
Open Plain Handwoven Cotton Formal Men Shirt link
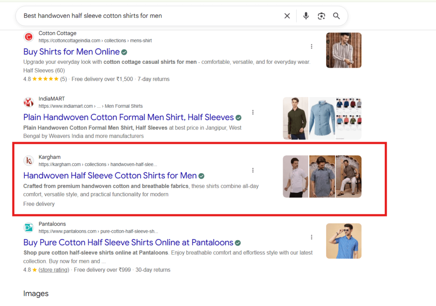coord(129,117)
